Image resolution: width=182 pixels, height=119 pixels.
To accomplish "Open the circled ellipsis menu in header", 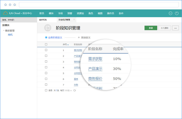I will tap(170, 13).
